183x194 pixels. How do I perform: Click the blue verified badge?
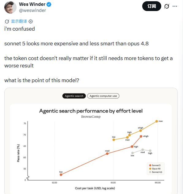49,5
